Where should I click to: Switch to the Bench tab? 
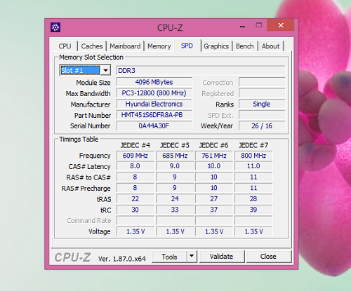pos(244,46)
